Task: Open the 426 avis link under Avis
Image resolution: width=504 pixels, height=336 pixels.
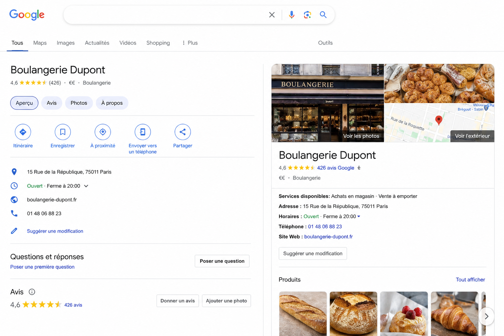Action: coord(73,305)
